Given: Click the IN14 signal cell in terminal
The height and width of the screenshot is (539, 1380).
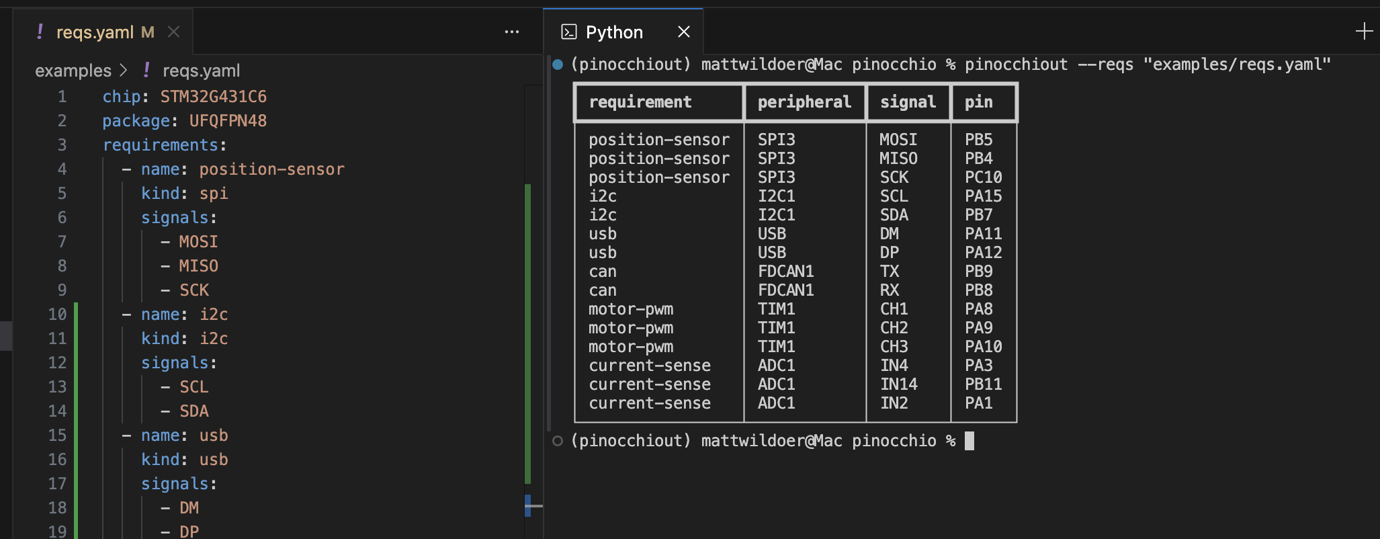Looking at the screenshot, I should pos(899,384).
